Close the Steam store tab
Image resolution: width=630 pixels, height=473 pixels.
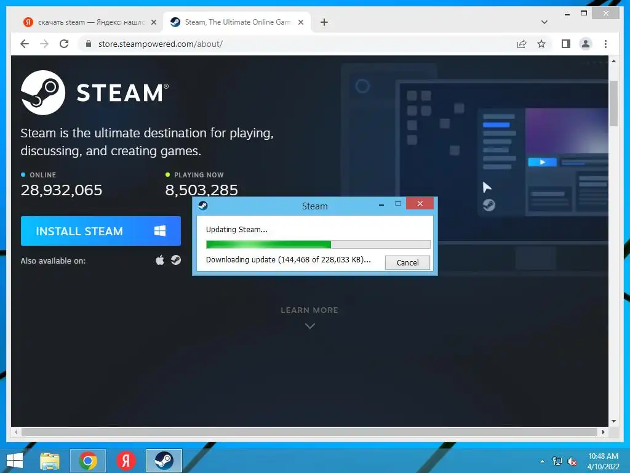click(x=300, y=22)
